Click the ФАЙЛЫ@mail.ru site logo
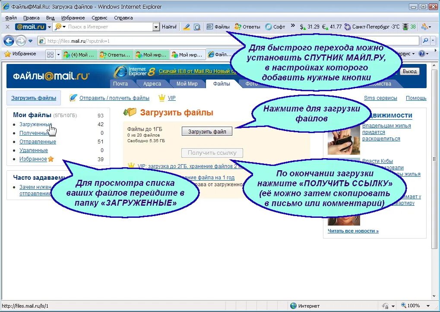This screenshot has width=440, height=312. 51,76
